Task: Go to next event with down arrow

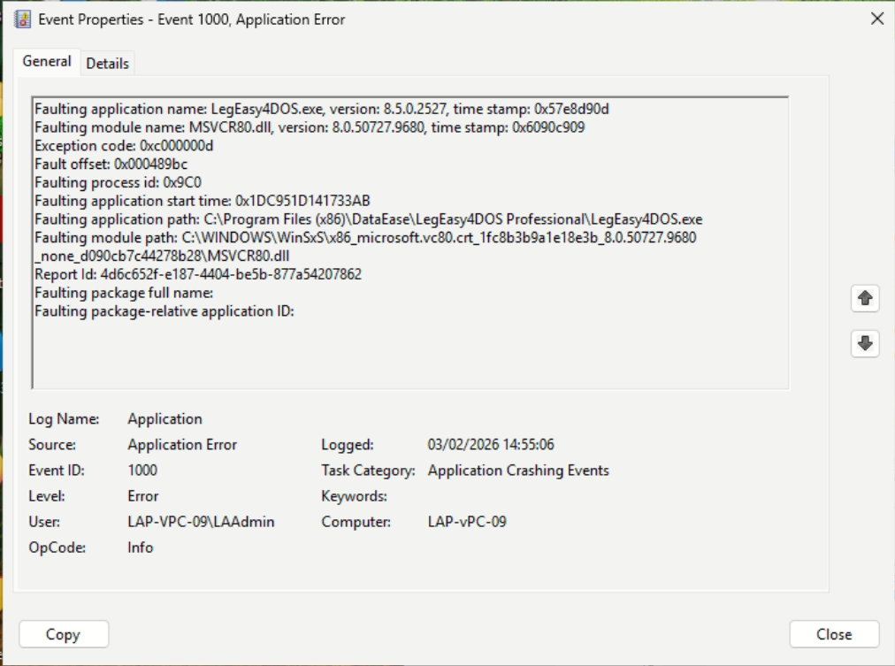Action: (x=865, y=343)
